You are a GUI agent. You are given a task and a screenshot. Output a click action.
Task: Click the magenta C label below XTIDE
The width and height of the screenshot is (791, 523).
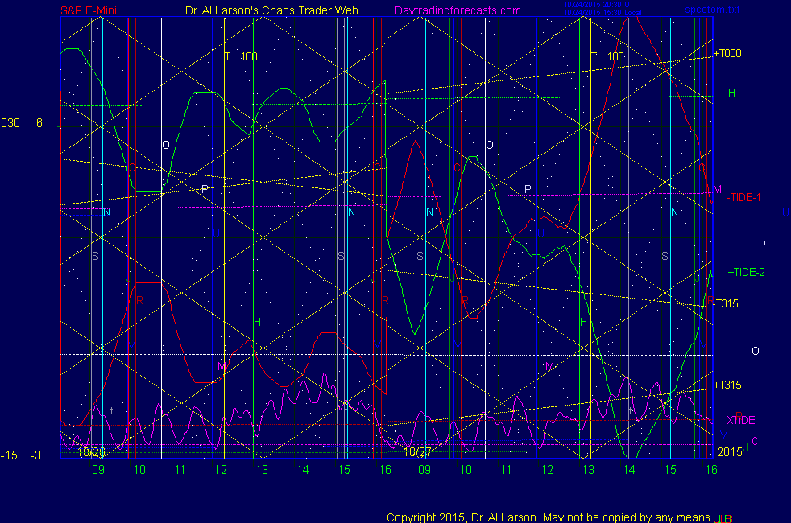pyautogui.click(x=755, y=442)
